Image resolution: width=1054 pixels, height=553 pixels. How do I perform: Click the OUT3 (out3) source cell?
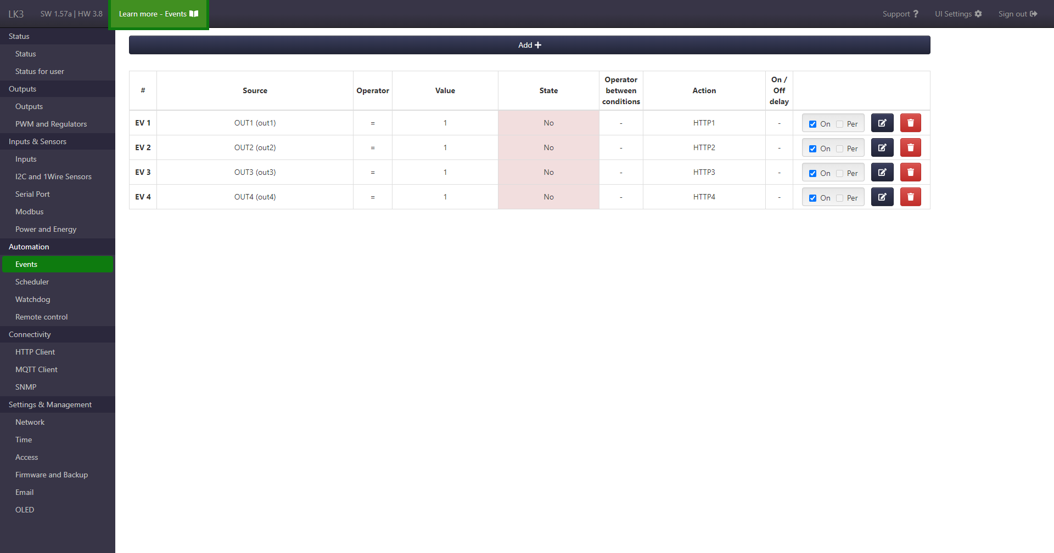point(255,172)
